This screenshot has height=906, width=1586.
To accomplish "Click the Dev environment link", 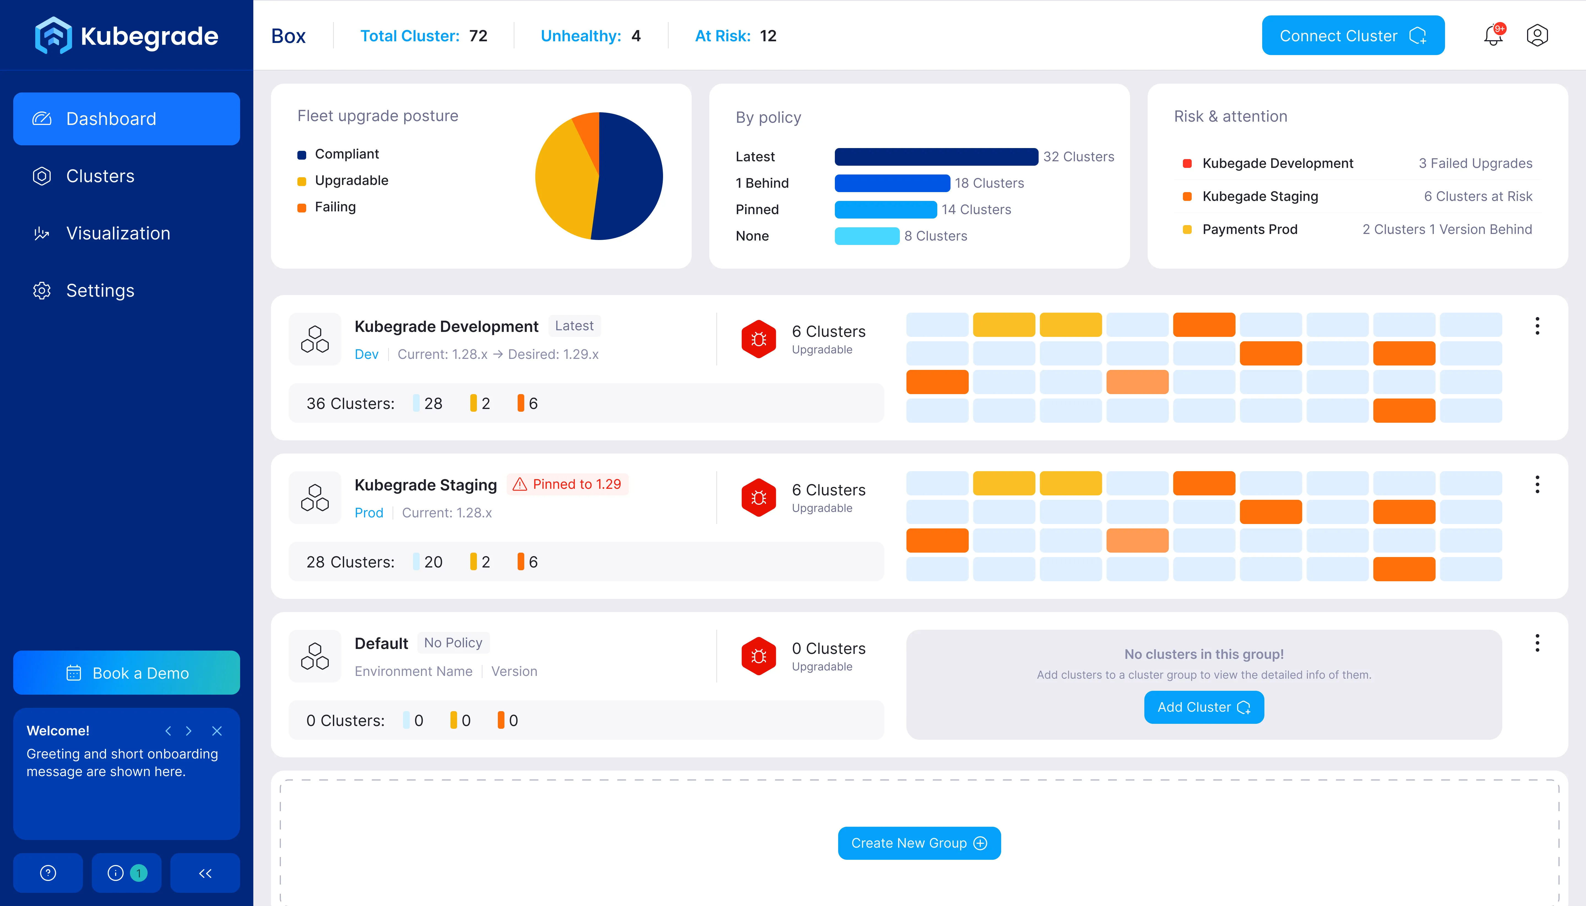I will pyautogui.click(x=366, y=354).
